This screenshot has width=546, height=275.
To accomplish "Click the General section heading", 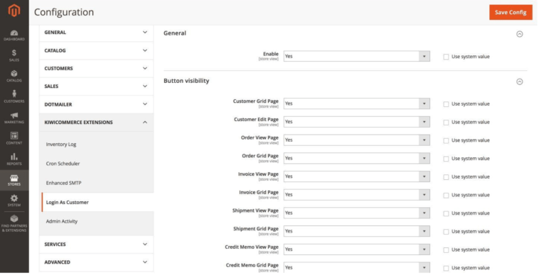I will pyautogui.click(x=175, y=33).
